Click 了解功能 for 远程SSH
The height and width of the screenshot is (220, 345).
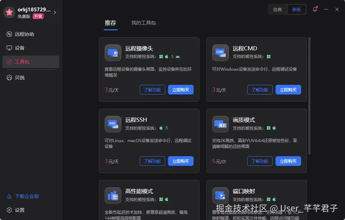[152, 161]
